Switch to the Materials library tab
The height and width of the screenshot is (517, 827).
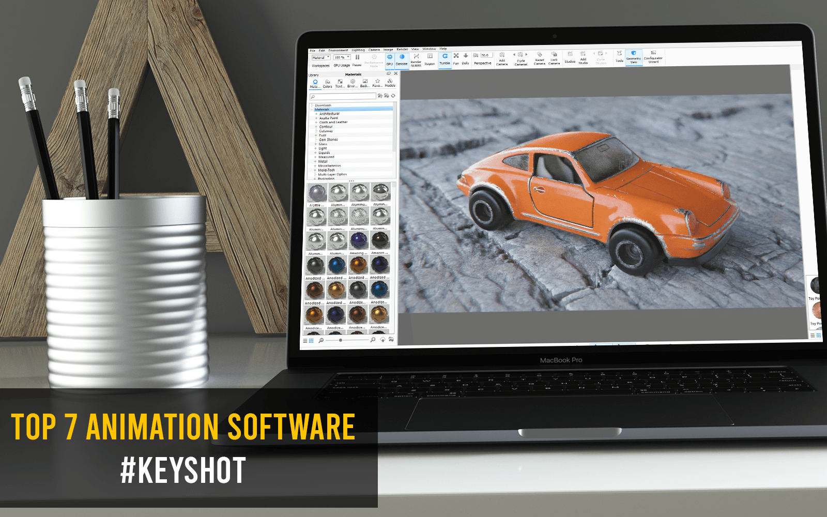coord(314,83)
